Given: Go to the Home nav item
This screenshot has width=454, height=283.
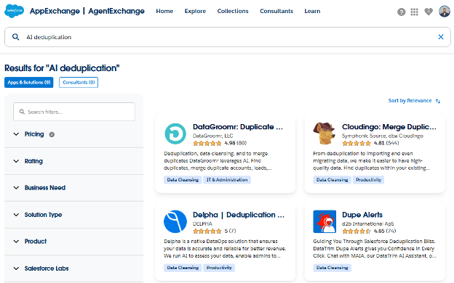Looking at the screenshot, I should (164, 11).
